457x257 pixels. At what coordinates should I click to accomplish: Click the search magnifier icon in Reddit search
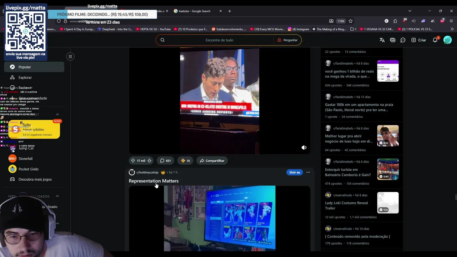(162, 40)
